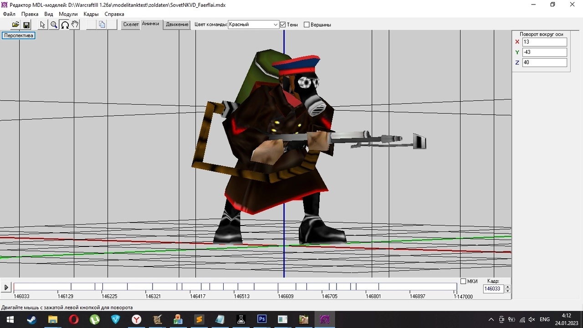The height and width of the screenshot is (328, 583).
Task: Increment the Кадр frame number stepper
Action: click(508, 287)
